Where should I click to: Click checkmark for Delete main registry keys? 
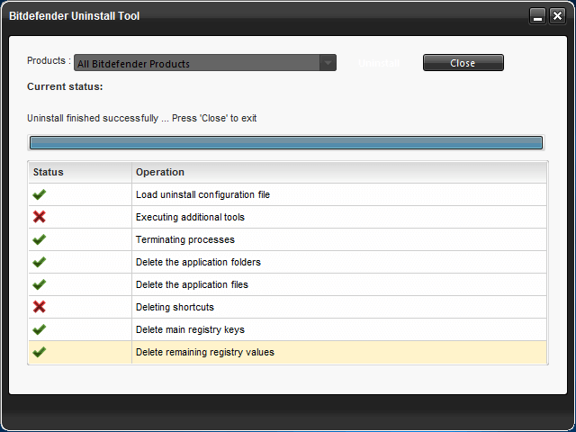pos(40,329)
